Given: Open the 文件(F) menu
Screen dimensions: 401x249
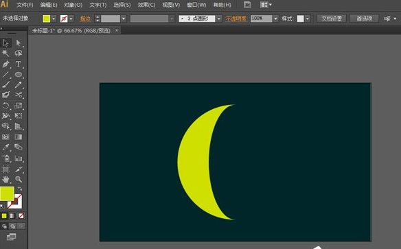Looking at the screenshot, I should [25, 5].
